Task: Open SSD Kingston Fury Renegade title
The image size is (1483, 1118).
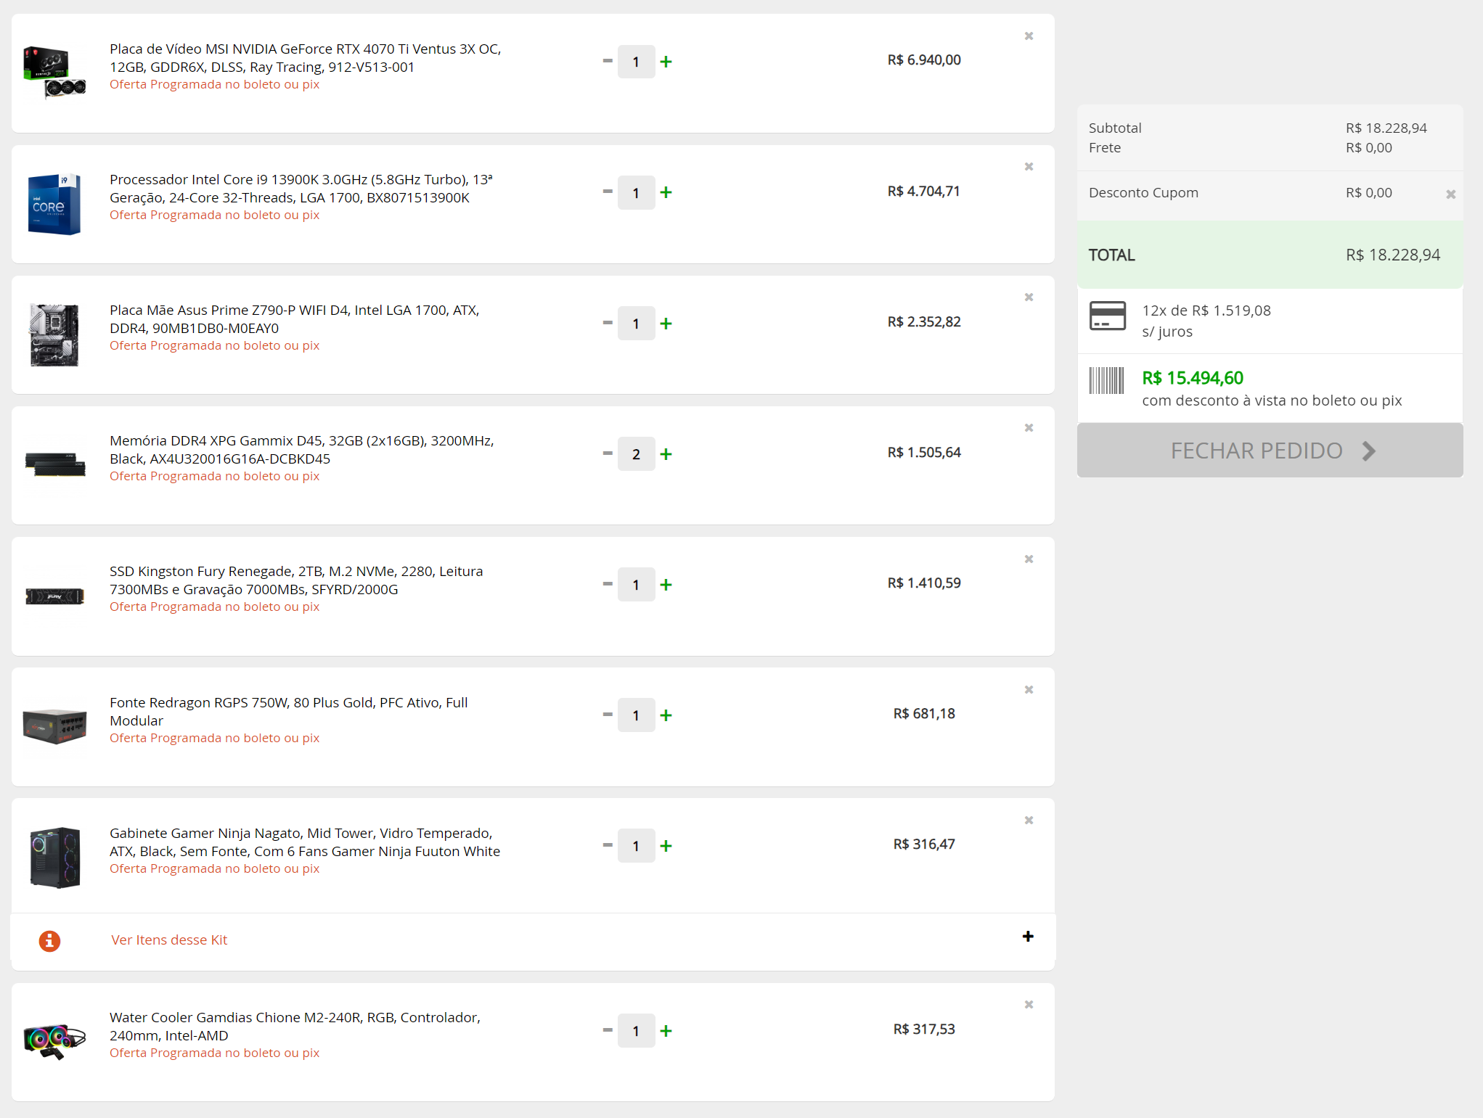Action: (296, 580)
